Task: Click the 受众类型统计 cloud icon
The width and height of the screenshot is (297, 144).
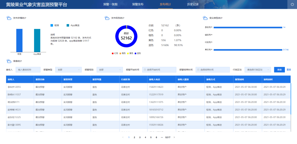Action: point(205,18)
